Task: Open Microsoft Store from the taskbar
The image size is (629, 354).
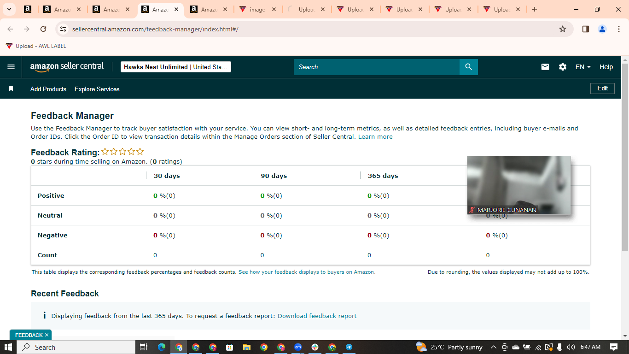Action: point(229,347)
